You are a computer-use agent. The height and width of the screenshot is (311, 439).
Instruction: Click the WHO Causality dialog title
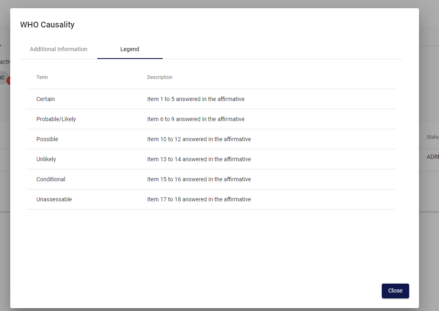47,25
